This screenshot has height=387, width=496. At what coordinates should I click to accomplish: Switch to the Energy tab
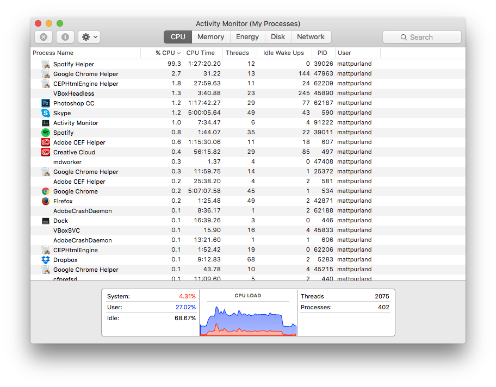tap(247, 37)
